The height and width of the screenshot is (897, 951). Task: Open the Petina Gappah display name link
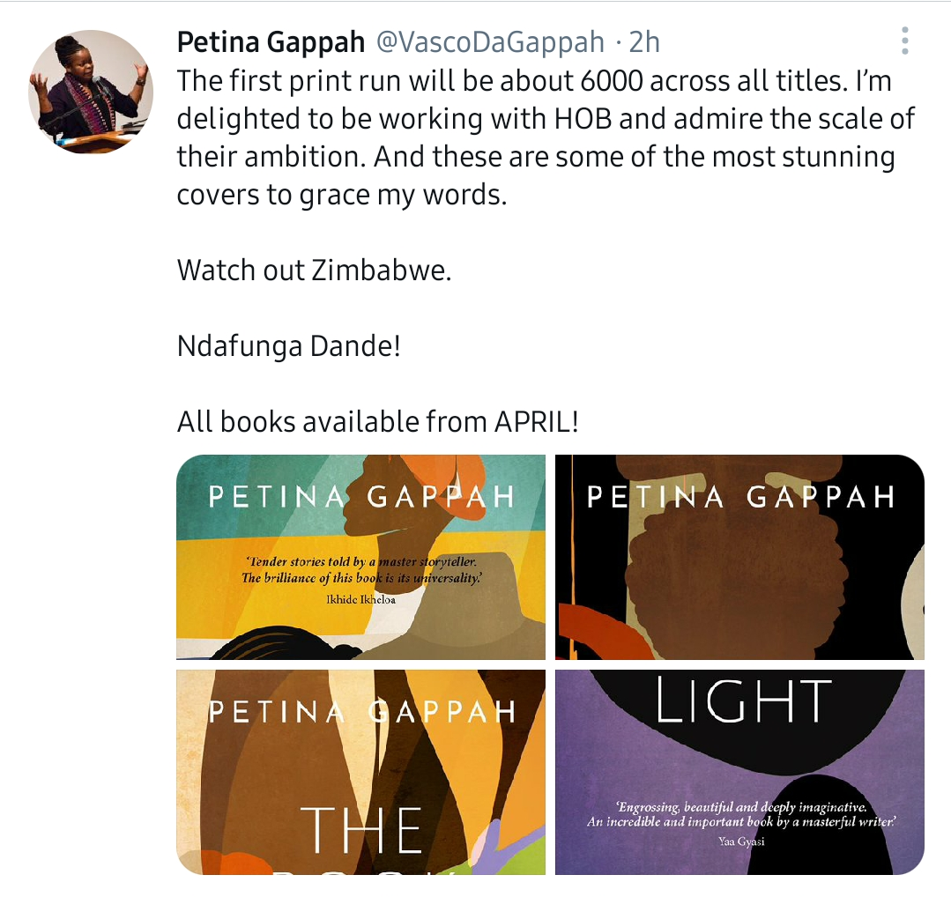click(x=271, y=41)
